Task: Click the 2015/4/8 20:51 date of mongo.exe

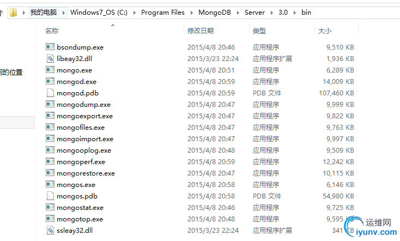Action: tap(211, 70)
